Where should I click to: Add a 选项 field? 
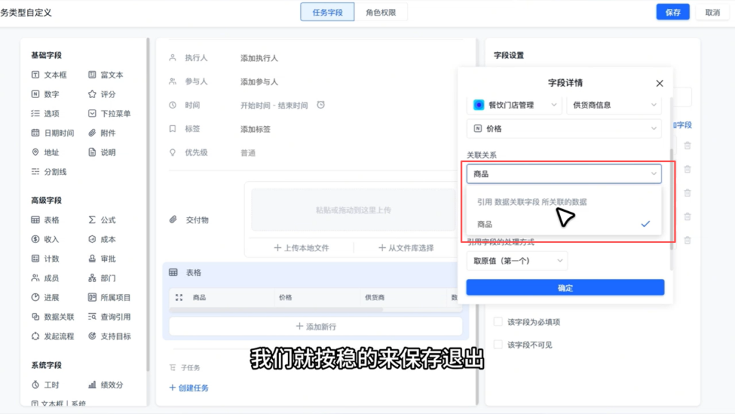coord(46,114)
